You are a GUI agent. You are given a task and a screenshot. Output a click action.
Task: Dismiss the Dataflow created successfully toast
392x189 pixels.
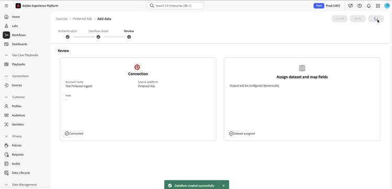click(x=224, y=185)
